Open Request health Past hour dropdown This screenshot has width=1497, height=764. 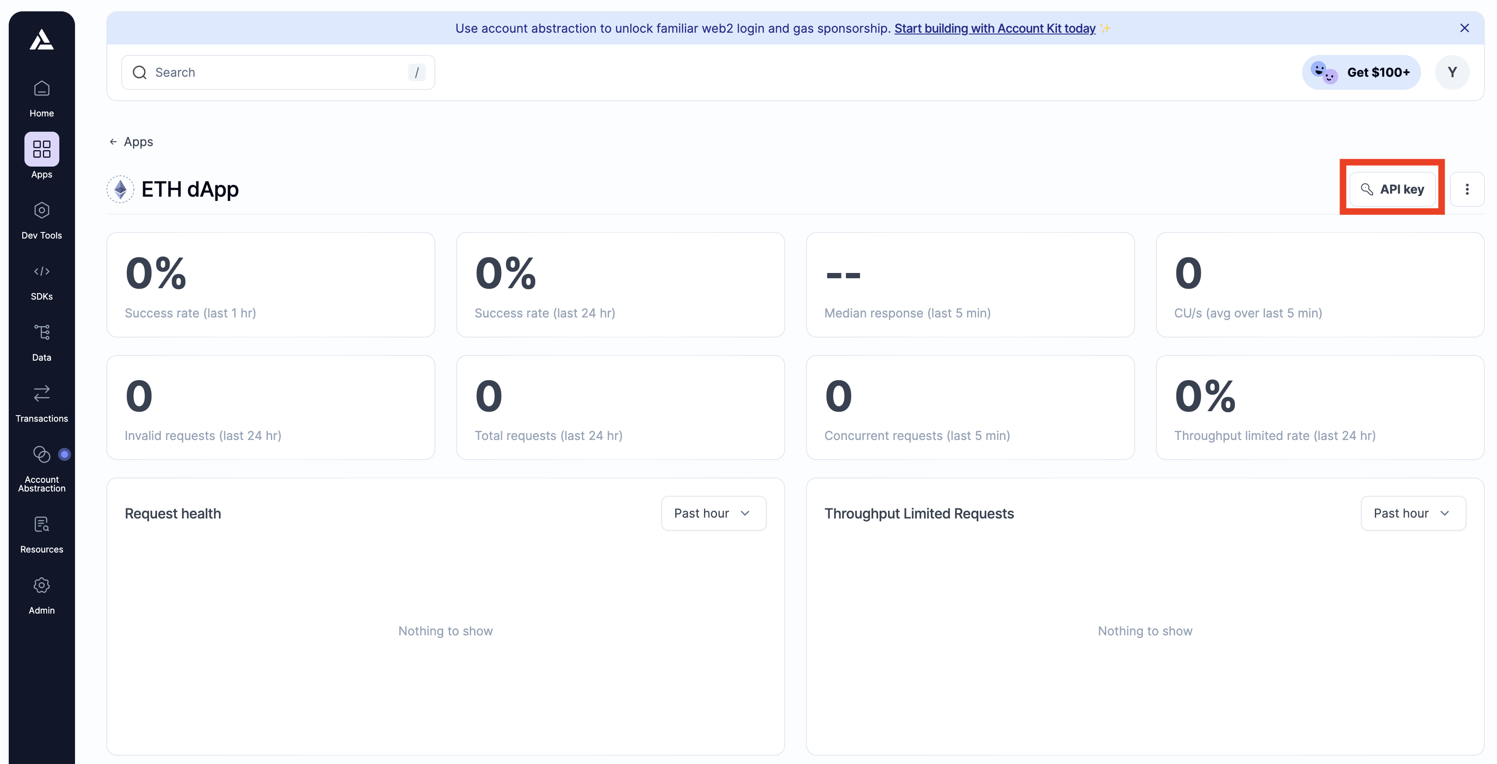tap(713, 513)
